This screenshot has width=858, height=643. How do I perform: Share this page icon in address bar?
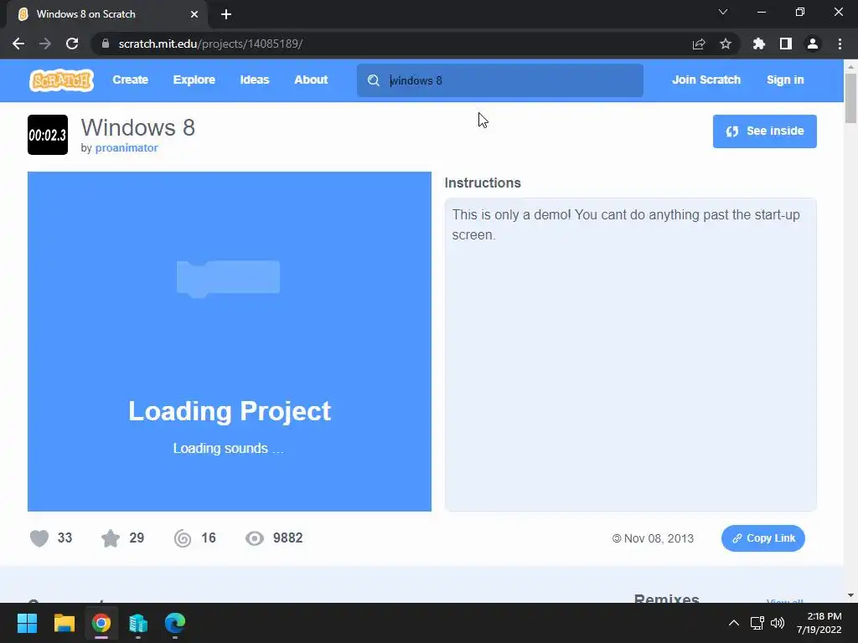[699, 44]
